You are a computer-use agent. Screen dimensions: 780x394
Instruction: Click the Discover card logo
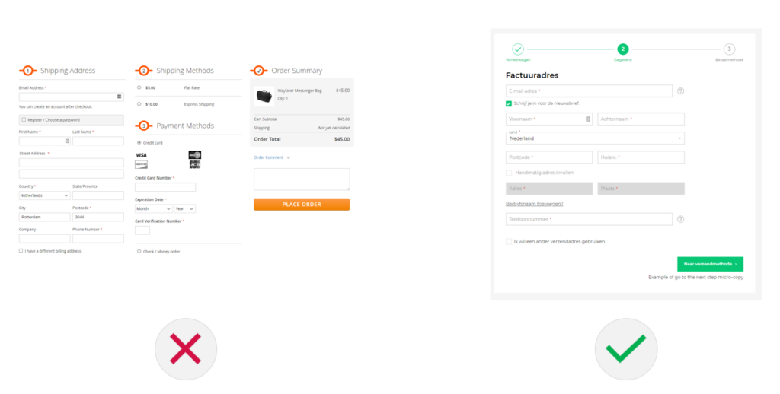pos(141,164)
